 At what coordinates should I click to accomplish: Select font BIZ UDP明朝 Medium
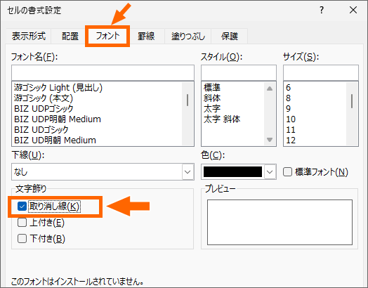[x=58, y=119]
